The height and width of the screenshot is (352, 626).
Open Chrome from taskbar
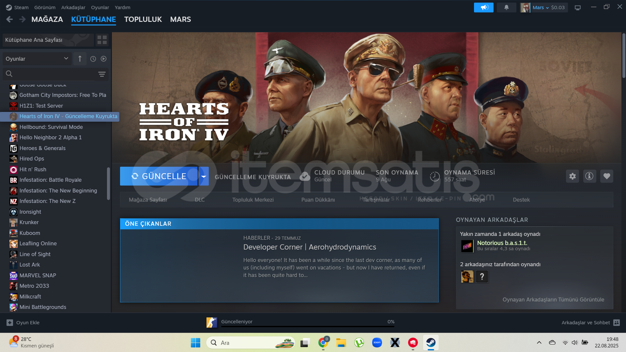(x=323, y=343)
